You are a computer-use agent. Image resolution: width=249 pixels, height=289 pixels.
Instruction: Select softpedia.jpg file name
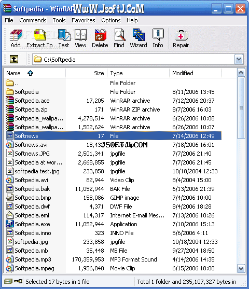point(31,242)
